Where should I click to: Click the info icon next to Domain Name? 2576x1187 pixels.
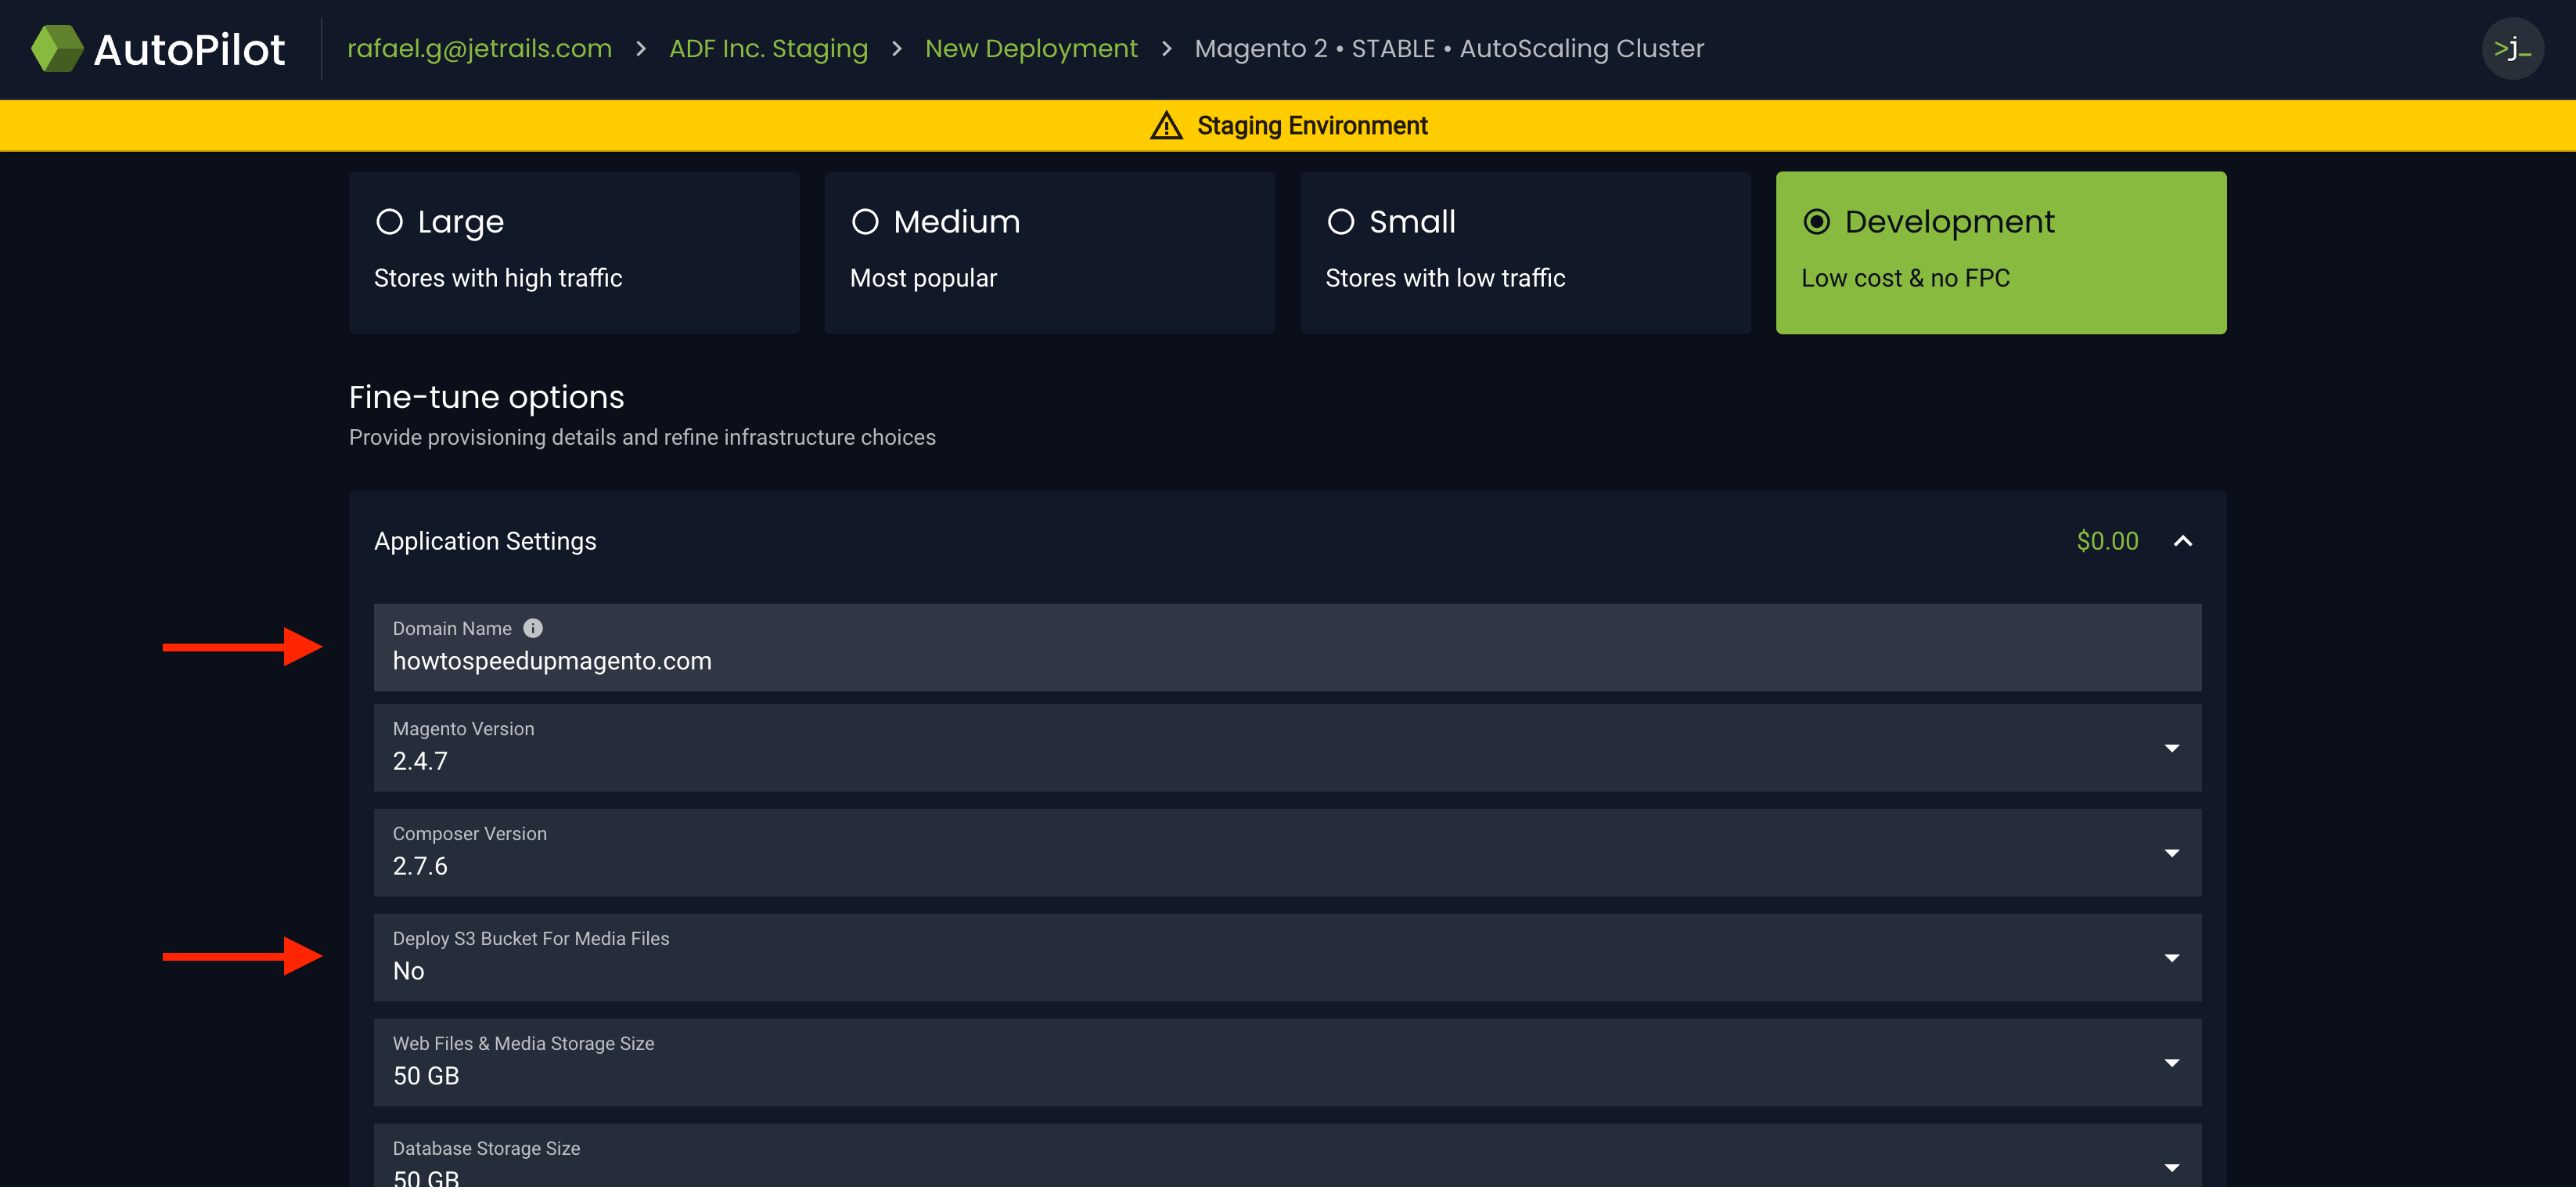532,629
